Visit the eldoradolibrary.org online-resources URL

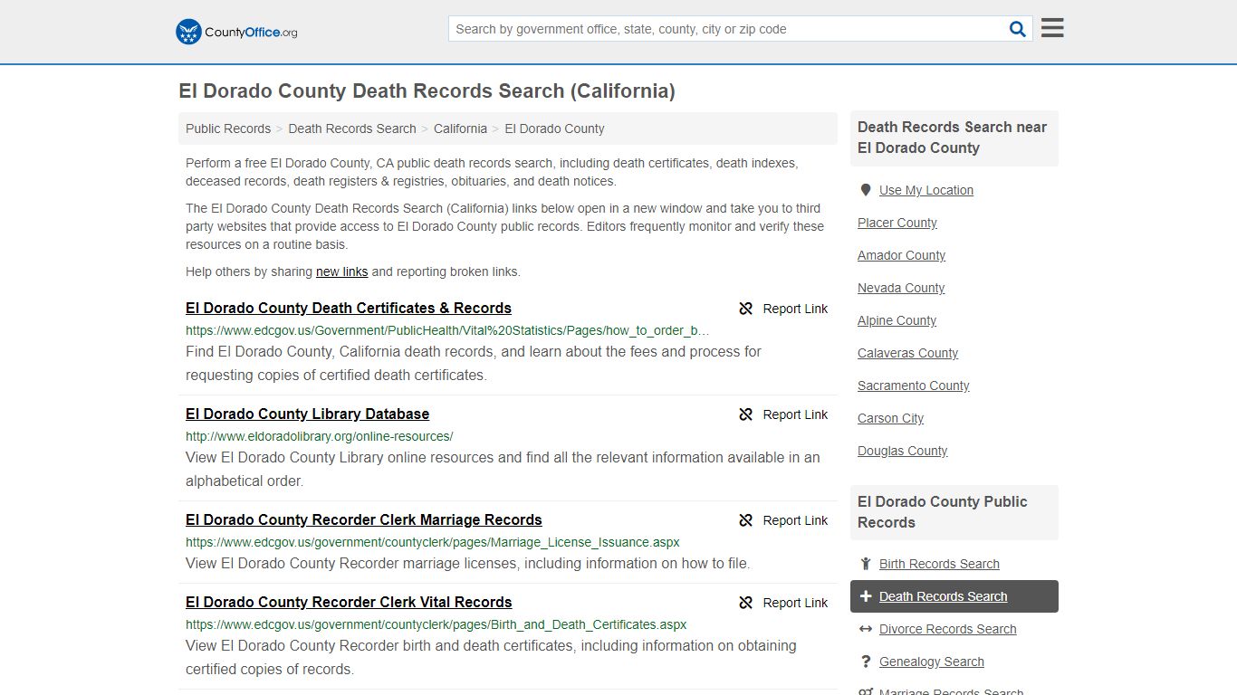click(x=319, y=436)
